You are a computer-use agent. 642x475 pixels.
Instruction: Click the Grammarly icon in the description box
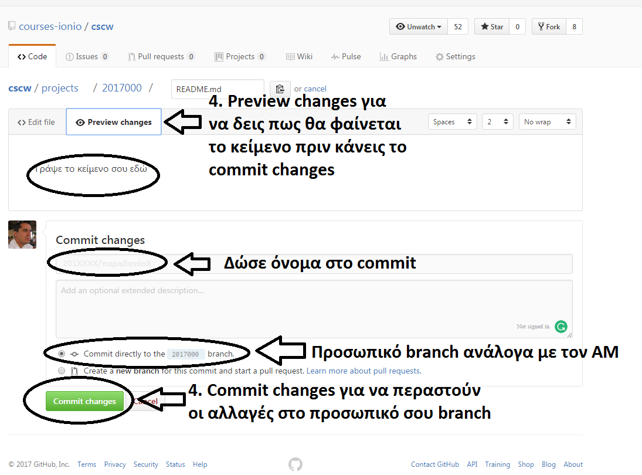point(561,327)
